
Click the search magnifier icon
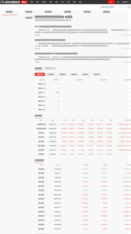129,7
